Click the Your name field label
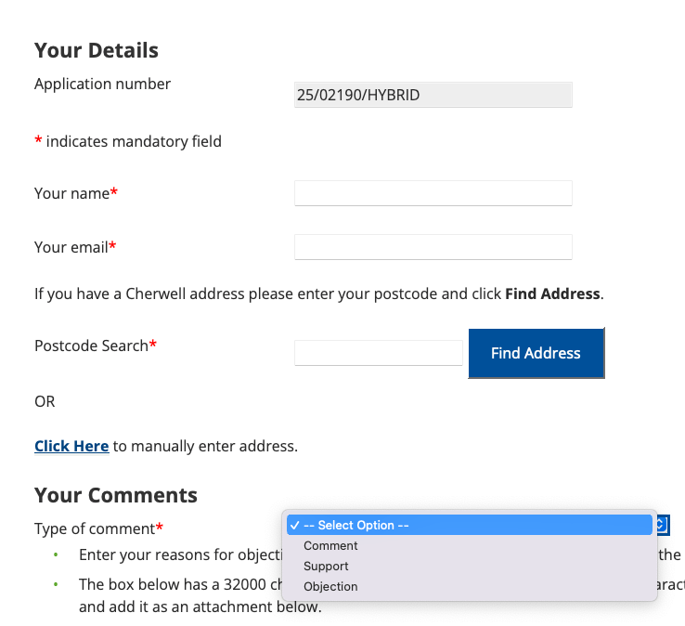The width and height of the screenshot is (685, 626). 72,193
